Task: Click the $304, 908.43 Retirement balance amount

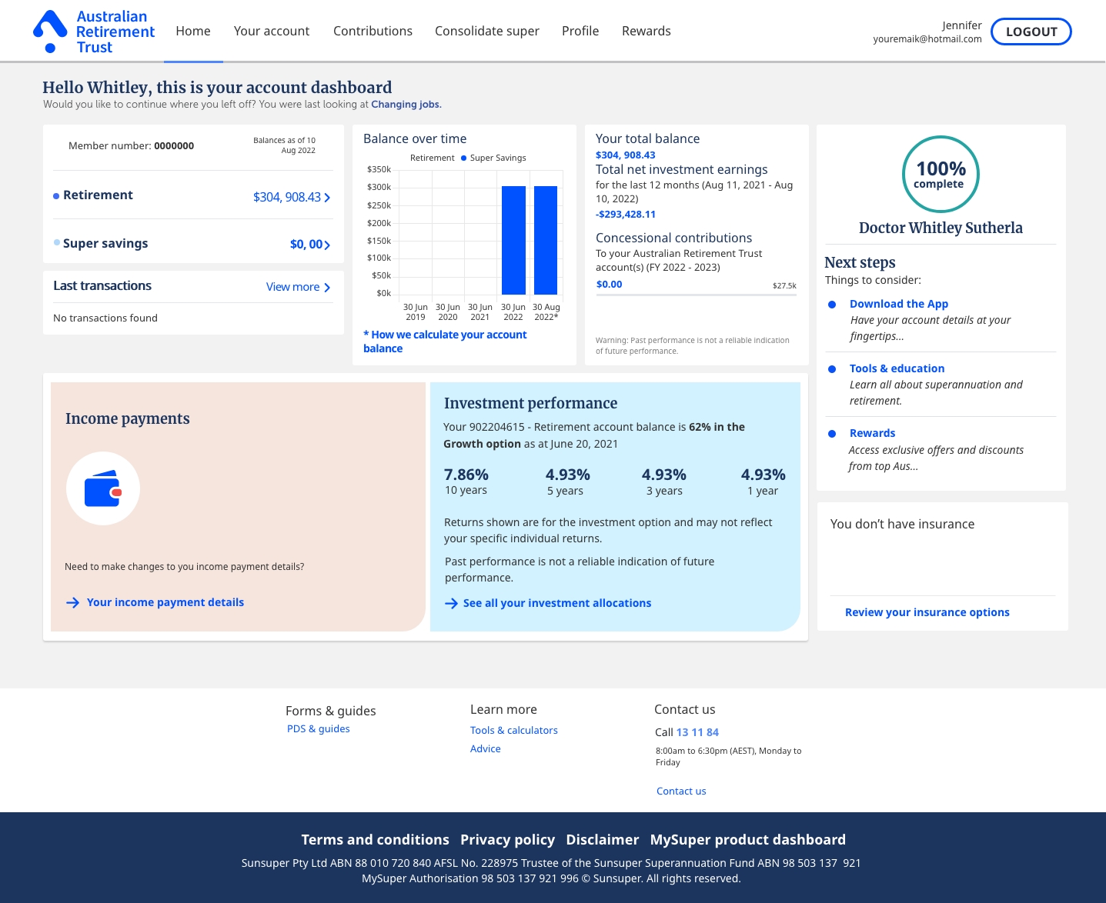Action: 287,197
